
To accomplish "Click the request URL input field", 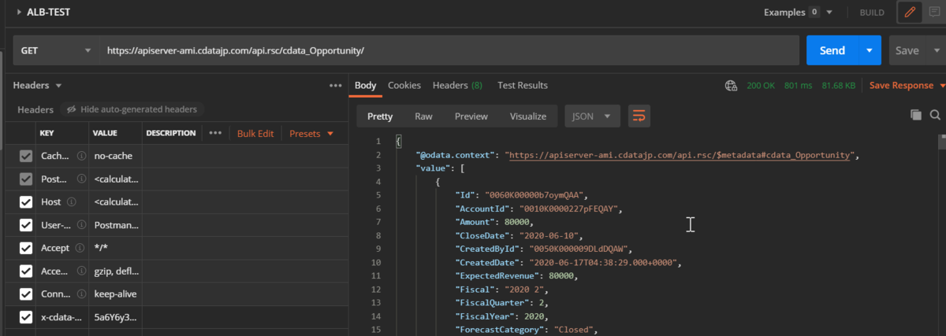I will (449, 50).
